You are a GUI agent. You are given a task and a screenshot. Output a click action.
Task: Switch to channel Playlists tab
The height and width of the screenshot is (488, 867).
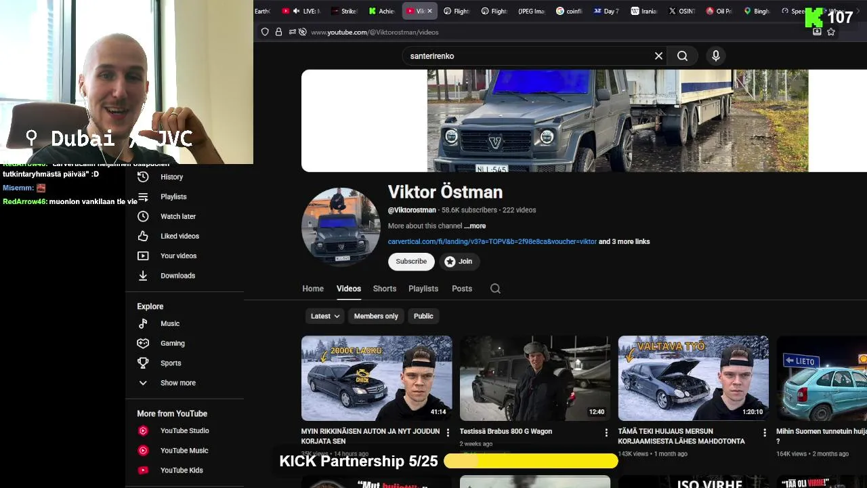[423, 289]
